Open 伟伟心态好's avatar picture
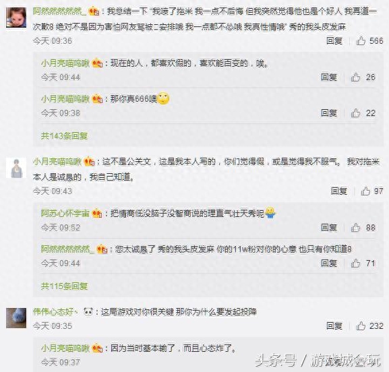Viewport: 389px width, 372px height. pyautogui.click(x=16, y=318)
